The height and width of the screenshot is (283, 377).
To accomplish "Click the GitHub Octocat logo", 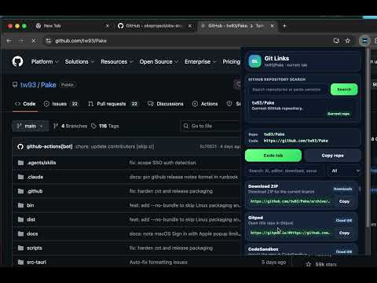I will pyautogui.click(x=17, y=61).
